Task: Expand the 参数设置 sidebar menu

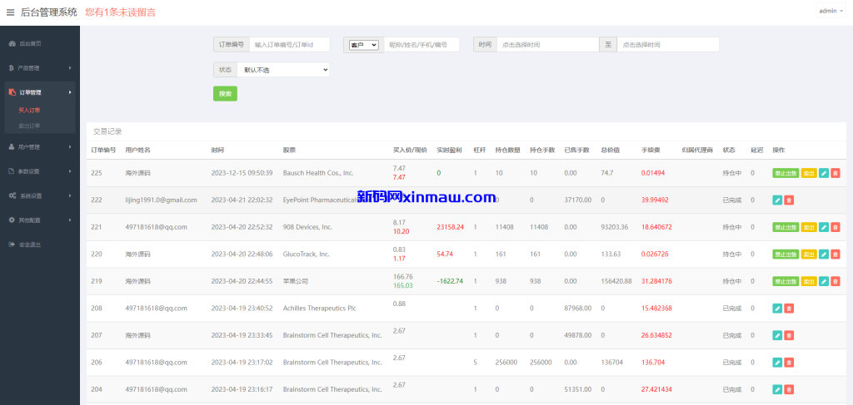Action: click(x=40, y=171)
